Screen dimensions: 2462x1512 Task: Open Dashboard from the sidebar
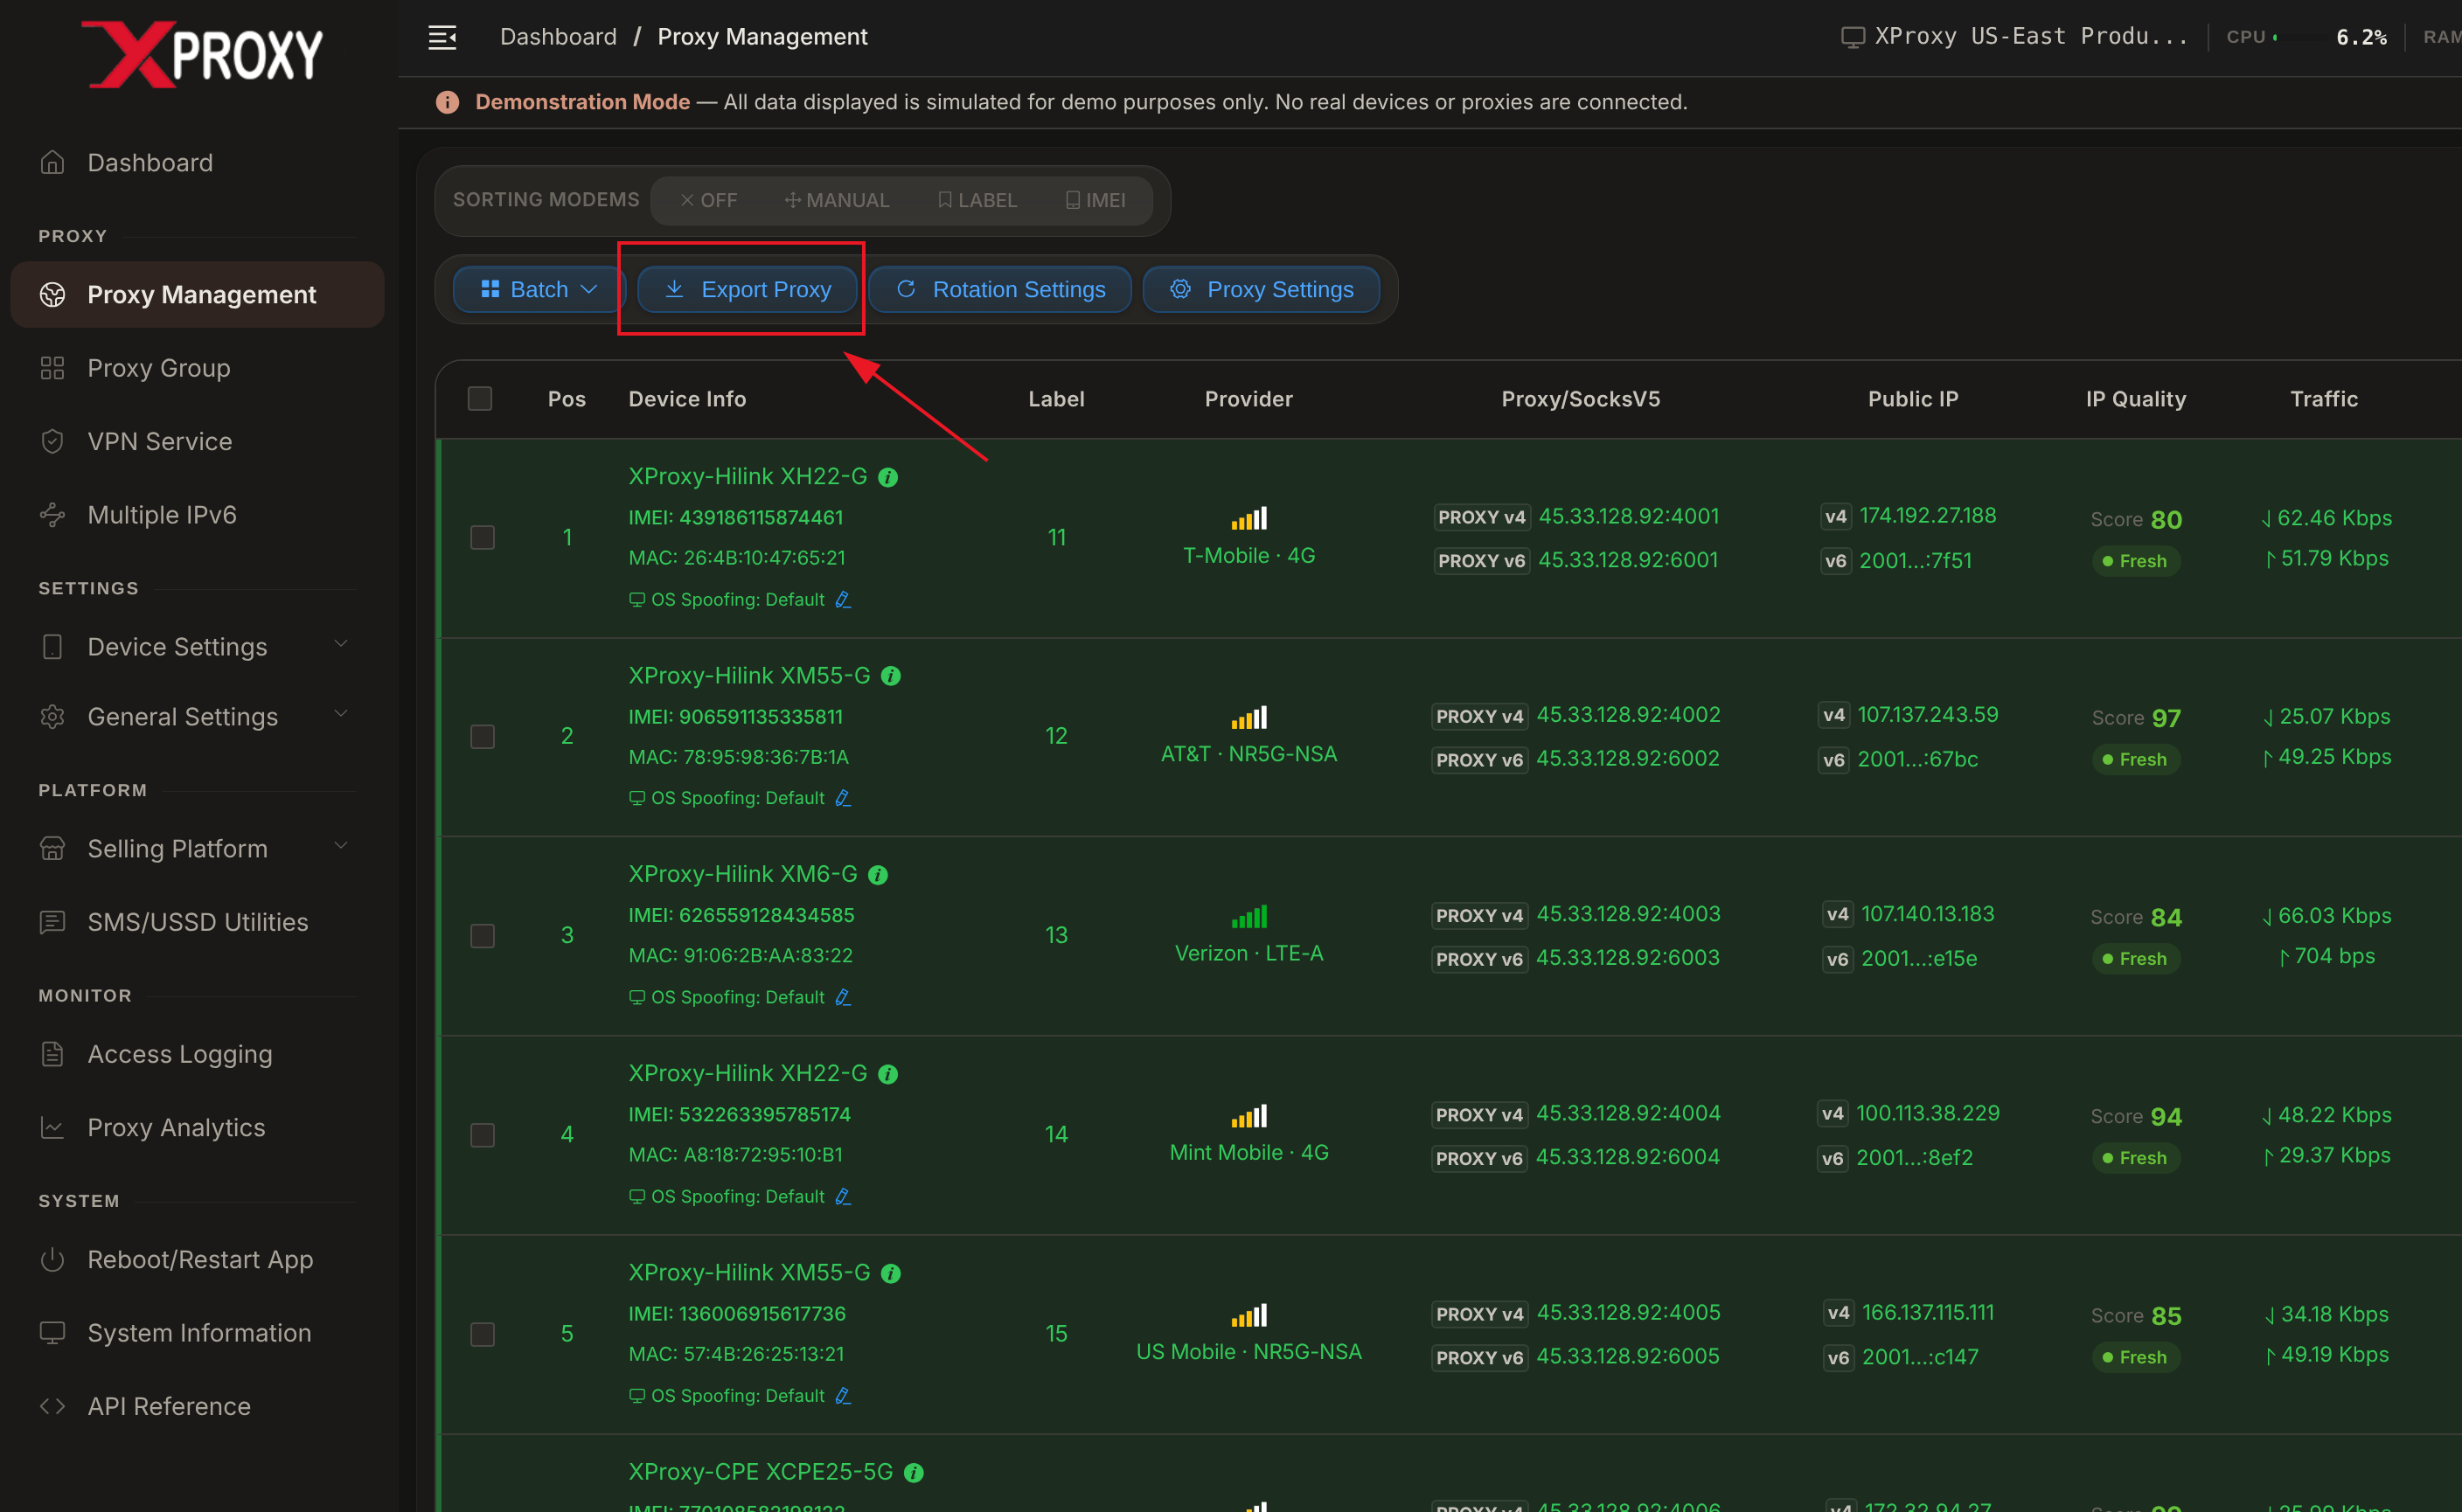(197, 162)
